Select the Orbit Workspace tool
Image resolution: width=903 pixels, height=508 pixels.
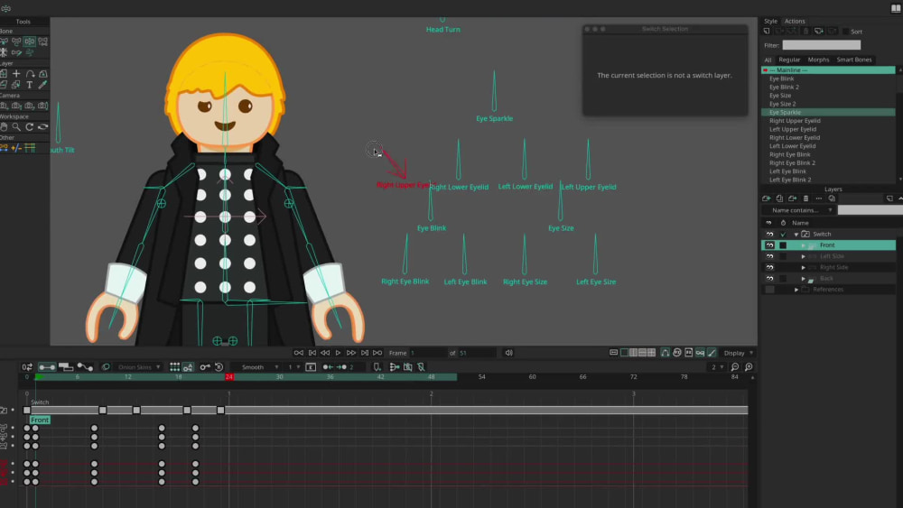[42, 126]
